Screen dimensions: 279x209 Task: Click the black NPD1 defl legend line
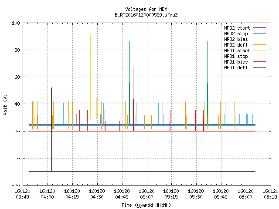pyautogui.click(x=259, y=67)
